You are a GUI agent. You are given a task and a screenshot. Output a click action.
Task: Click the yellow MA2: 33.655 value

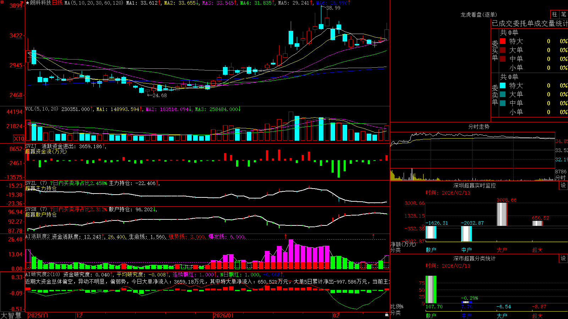tap(180, 3)
